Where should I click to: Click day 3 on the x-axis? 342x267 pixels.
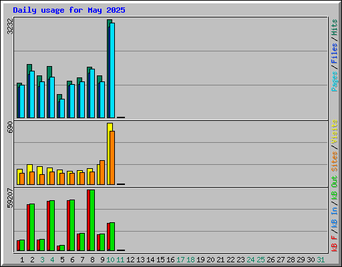[x=42, y=260]
